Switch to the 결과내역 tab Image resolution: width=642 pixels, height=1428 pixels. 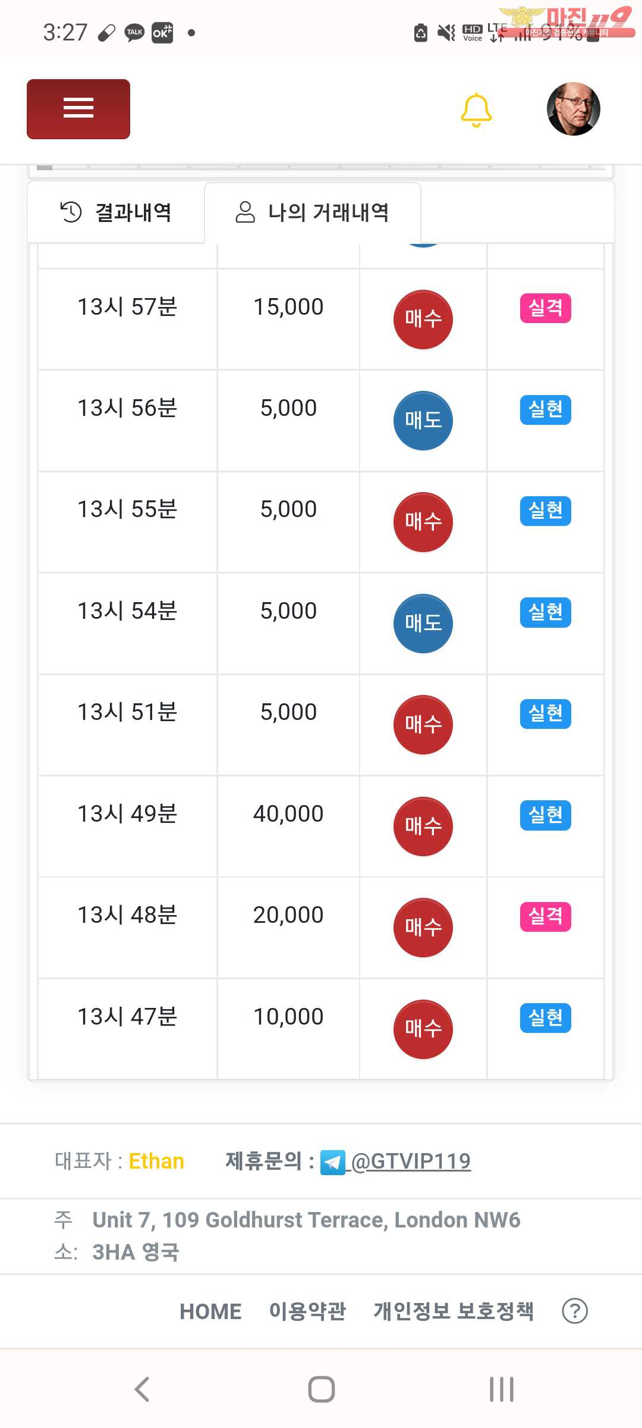point(117,212)
